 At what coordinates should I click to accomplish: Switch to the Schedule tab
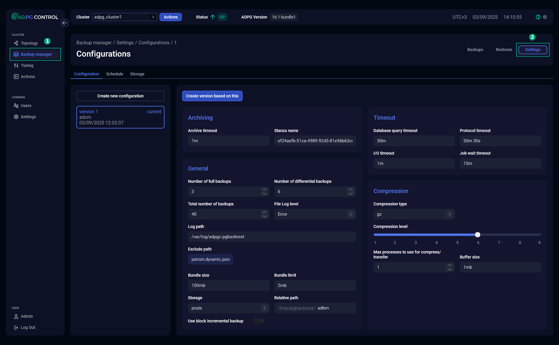(x=114, y=74)
